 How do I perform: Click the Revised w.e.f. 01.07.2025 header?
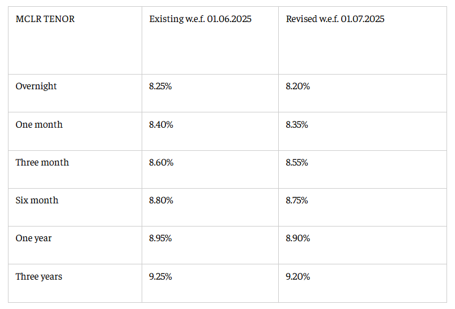[335, 19]
